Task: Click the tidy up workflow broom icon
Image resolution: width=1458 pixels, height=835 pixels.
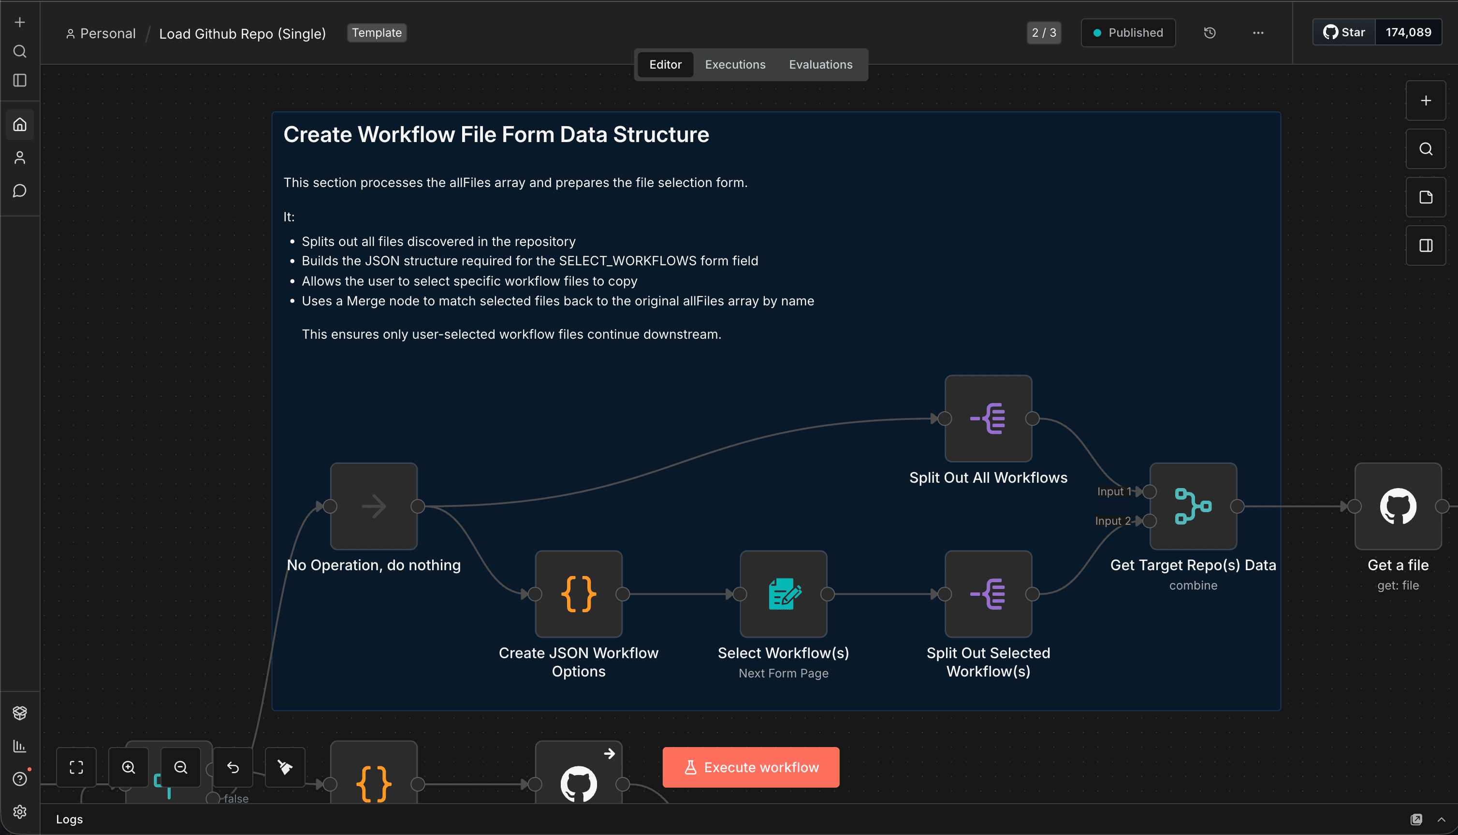Action: click(285, 767)
